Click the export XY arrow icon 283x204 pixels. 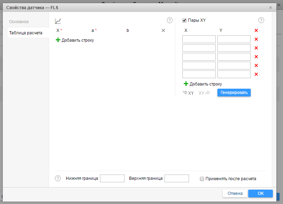204,93
